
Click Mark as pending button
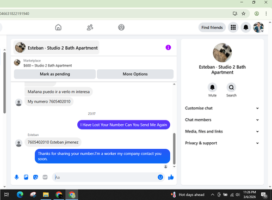tap(55, 74)
